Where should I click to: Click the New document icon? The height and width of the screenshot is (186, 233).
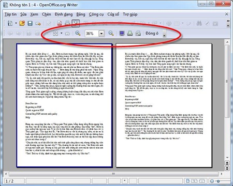point(10,23)
